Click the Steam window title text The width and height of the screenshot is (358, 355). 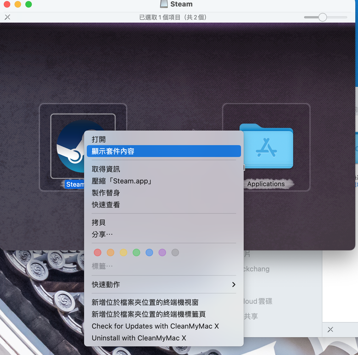click(x=181, y=4)
